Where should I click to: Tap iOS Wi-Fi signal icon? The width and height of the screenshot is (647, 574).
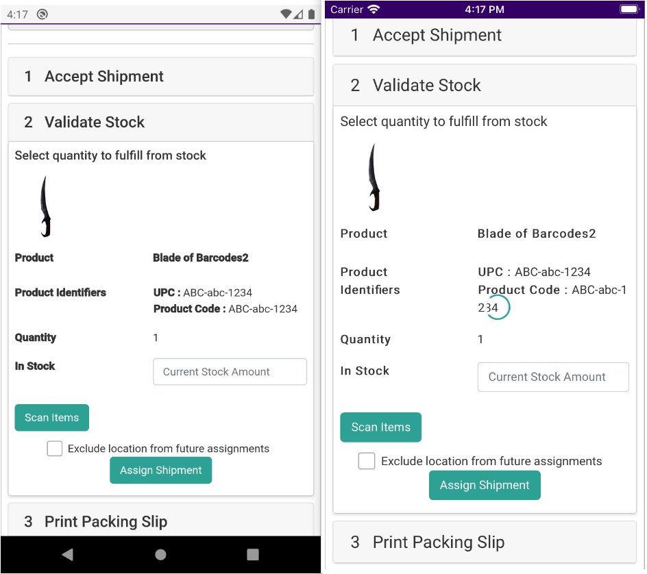[x=374, y=10]
